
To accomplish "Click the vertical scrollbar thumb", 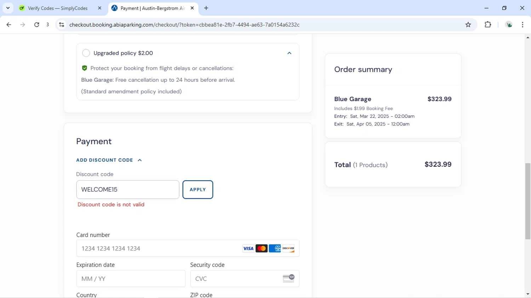I will tap(528, 201).
